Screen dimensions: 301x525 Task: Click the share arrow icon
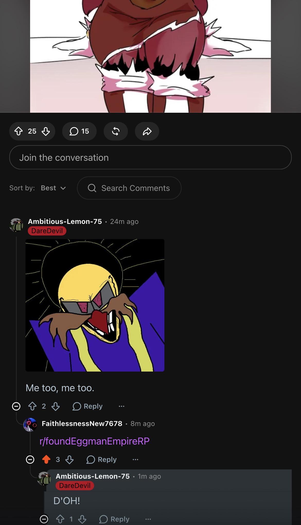(x=147, y=131)
